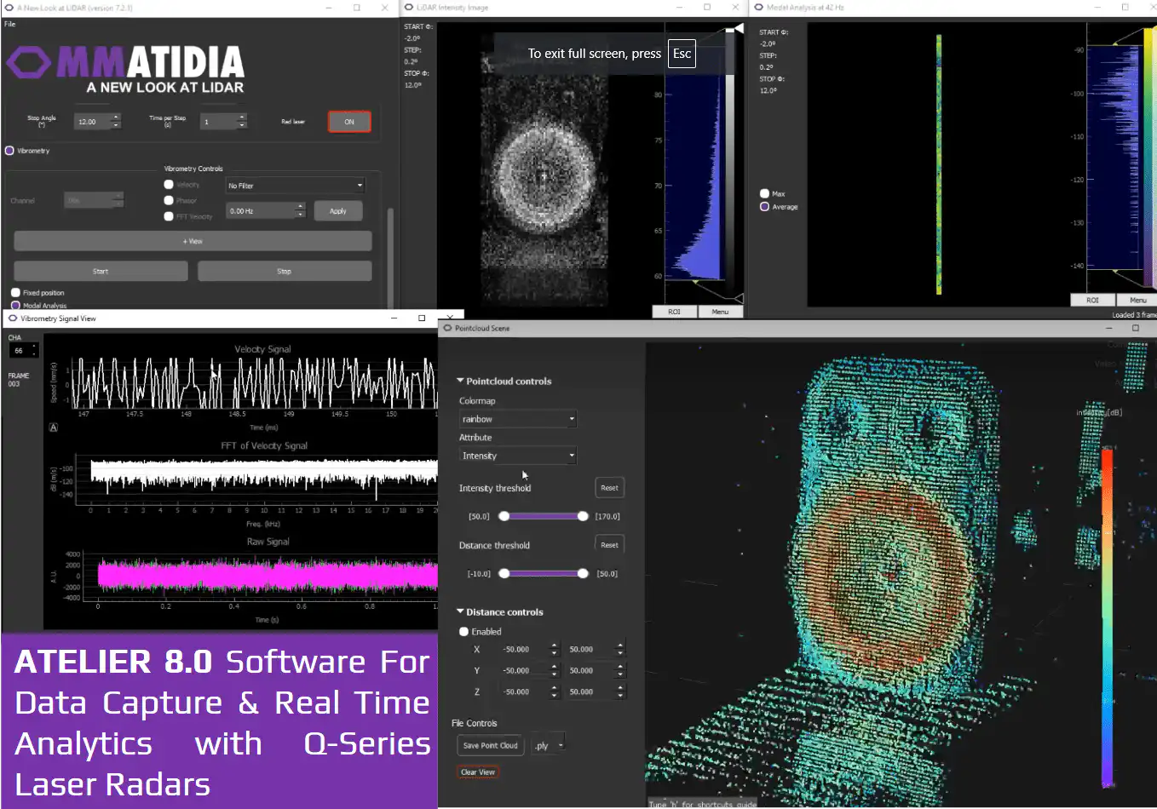Click the circular speaker in the LiDAR intensity image
Screen dimensions: 1157x809
coord(544,176)
